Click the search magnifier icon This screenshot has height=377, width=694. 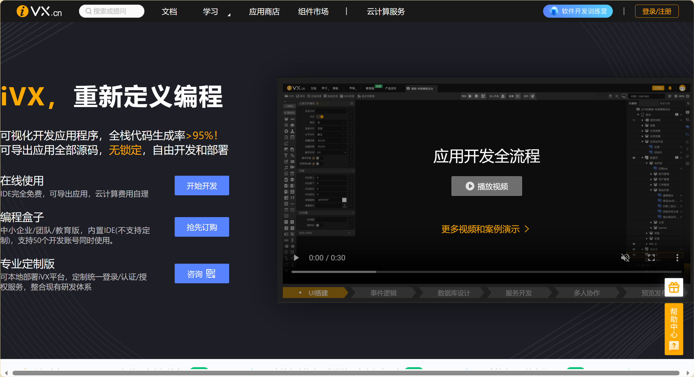(x=88, y=11)
